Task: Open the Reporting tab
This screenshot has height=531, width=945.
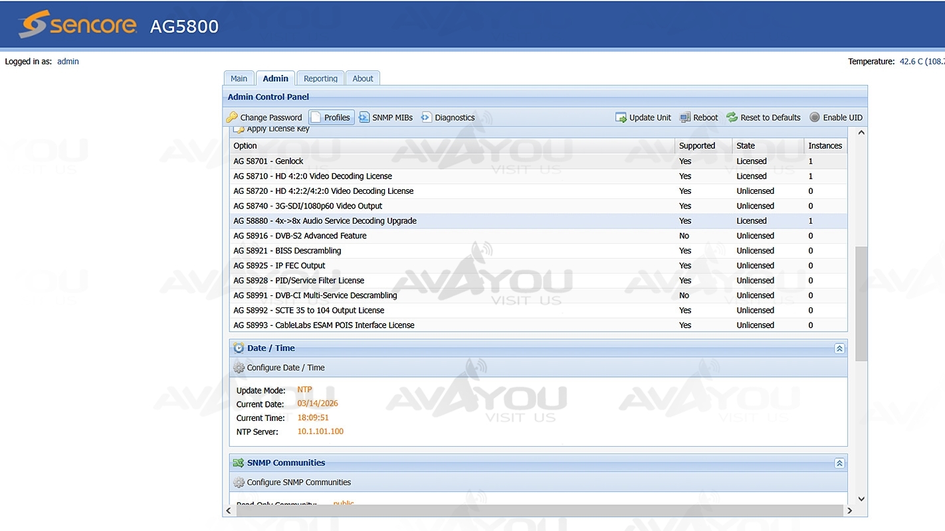Action: (x=320, y=78)
